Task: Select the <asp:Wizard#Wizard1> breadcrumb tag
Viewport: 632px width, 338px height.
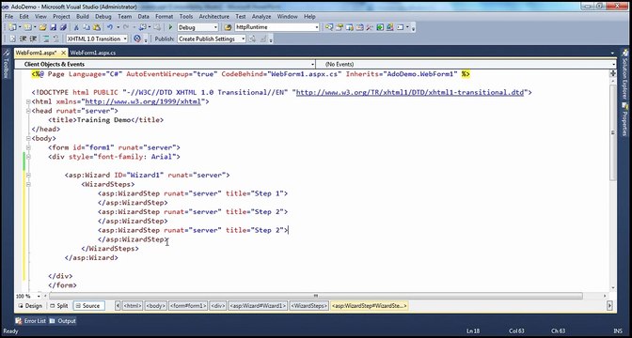Action: [x=258, y=306]
